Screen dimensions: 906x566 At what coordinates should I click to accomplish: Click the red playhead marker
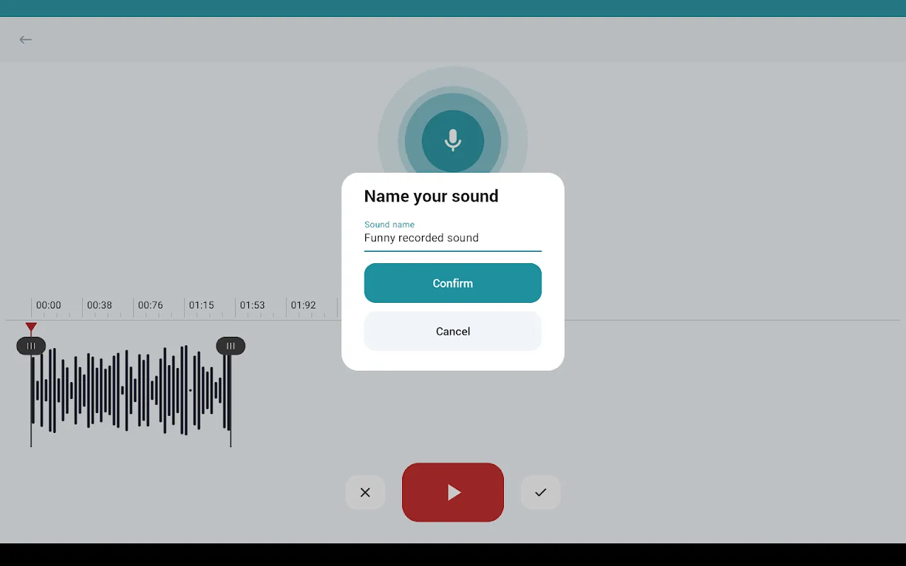click(31, 328)
